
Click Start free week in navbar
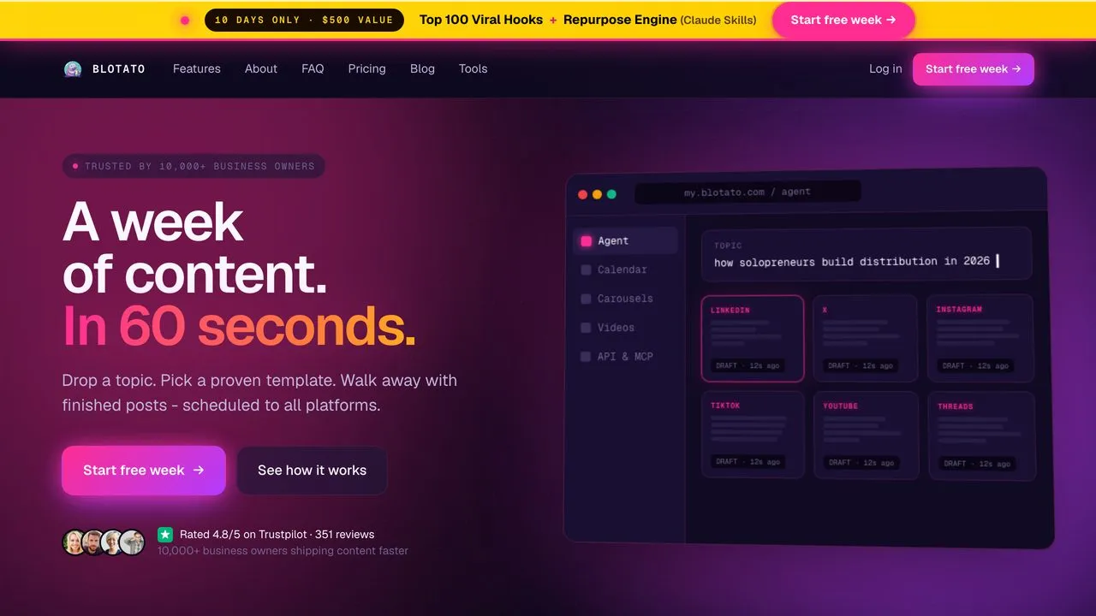point(973,69)
